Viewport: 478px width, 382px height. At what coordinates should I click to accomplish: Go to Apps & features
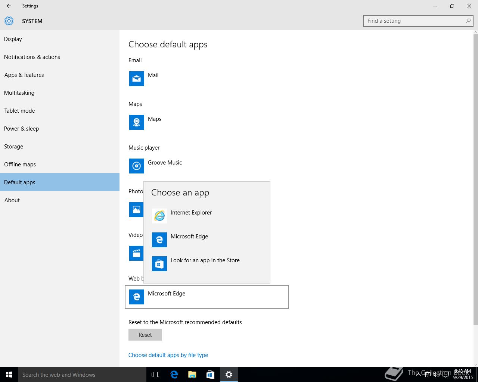tap(60, 75)
